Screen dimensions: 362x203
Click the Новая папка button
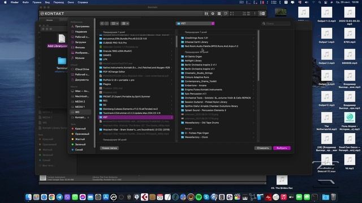[109, 148]
